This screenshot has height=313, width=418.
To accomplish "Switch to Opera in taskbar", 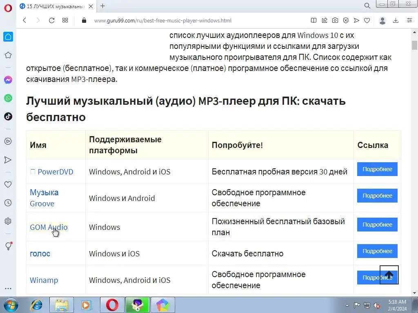I will (x=112, y=305).
